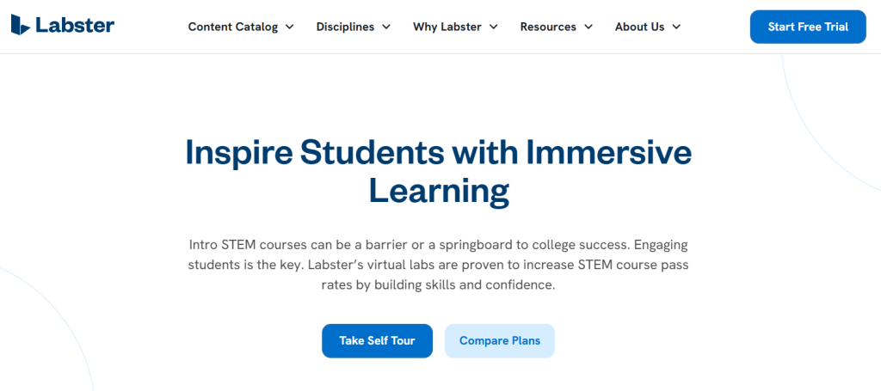The image size is (881, 391).
Task: Open the Content Catalog menu
Action: (233, 27)
